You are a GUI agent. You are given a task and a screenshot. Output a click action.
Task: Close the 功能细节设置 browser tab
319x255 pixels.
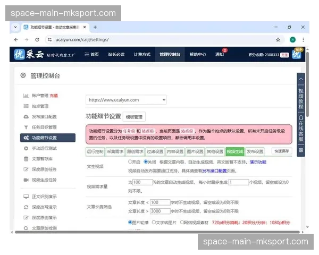85,27
